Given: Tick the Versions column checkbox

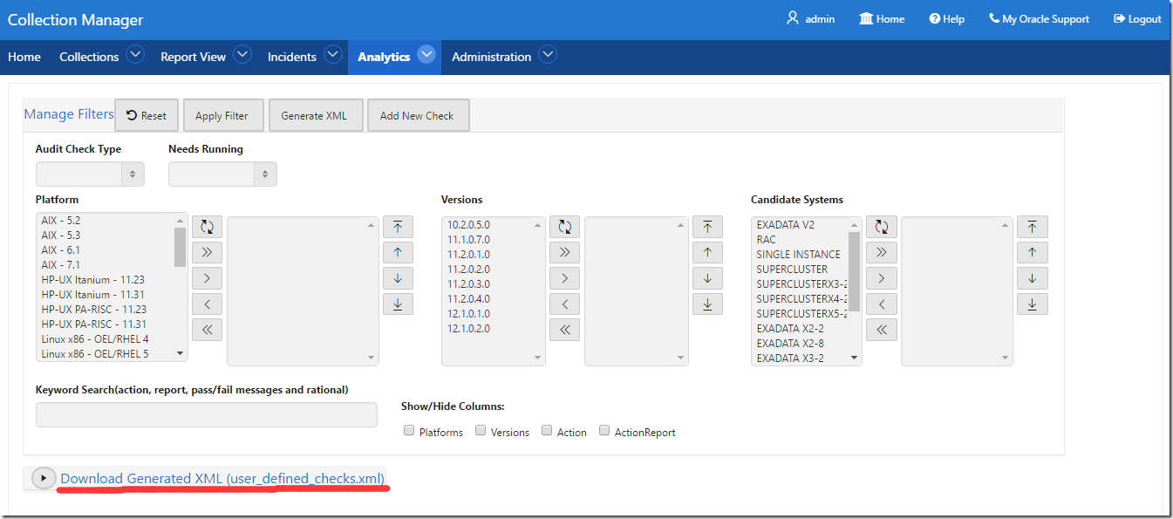Looking at the screenshot, I should coord(481,431).
